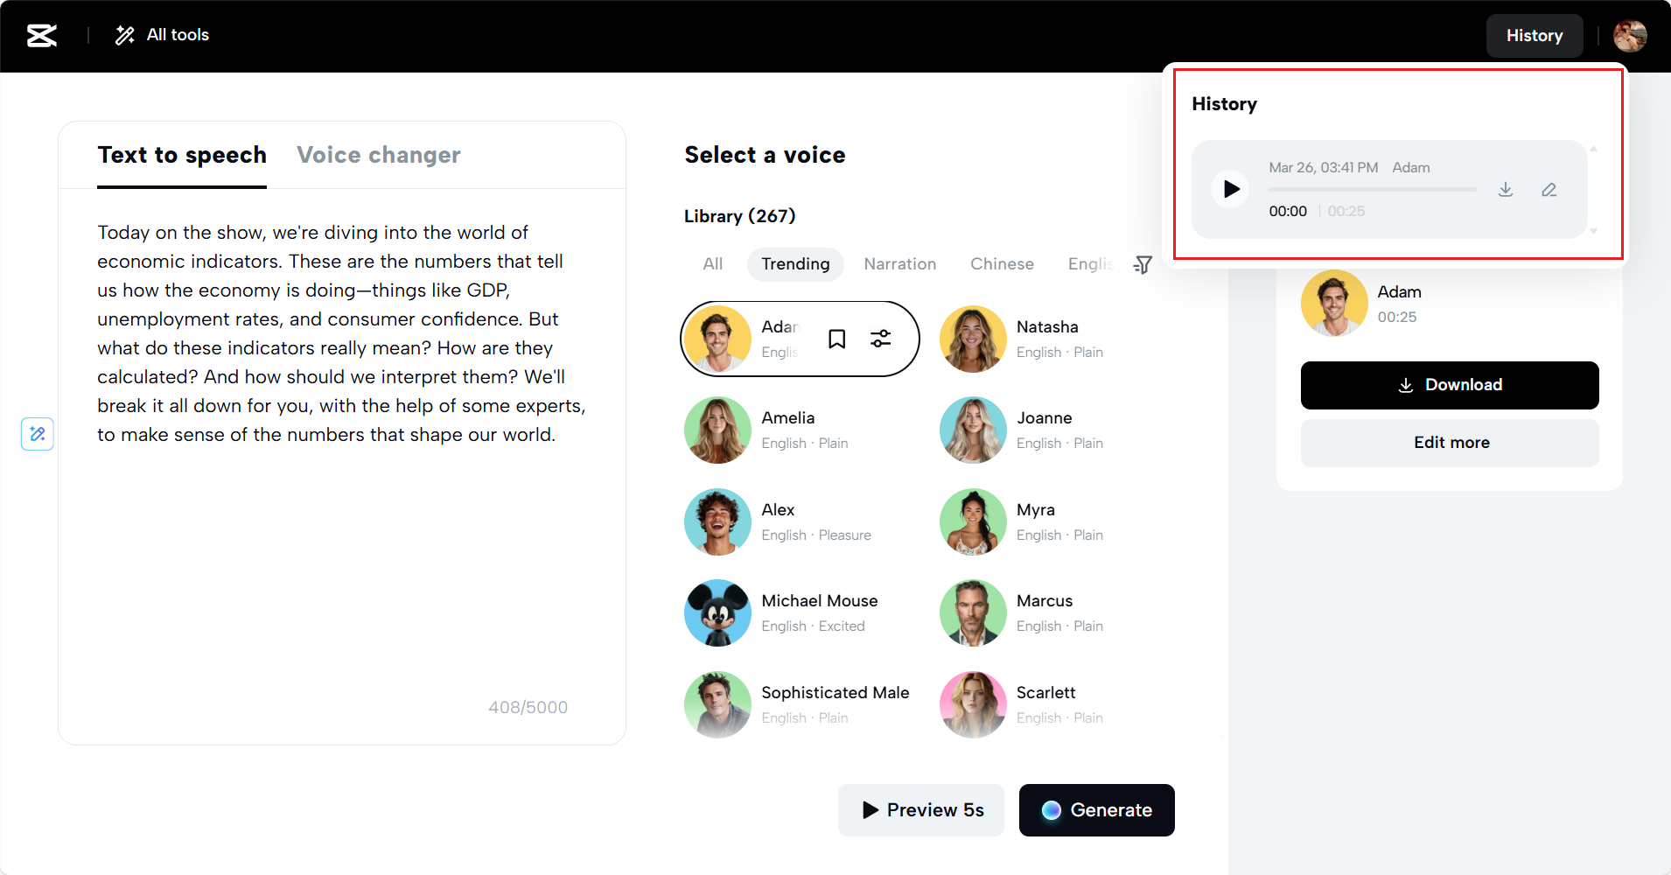Click Preview 5s to hear a sample

920,809
